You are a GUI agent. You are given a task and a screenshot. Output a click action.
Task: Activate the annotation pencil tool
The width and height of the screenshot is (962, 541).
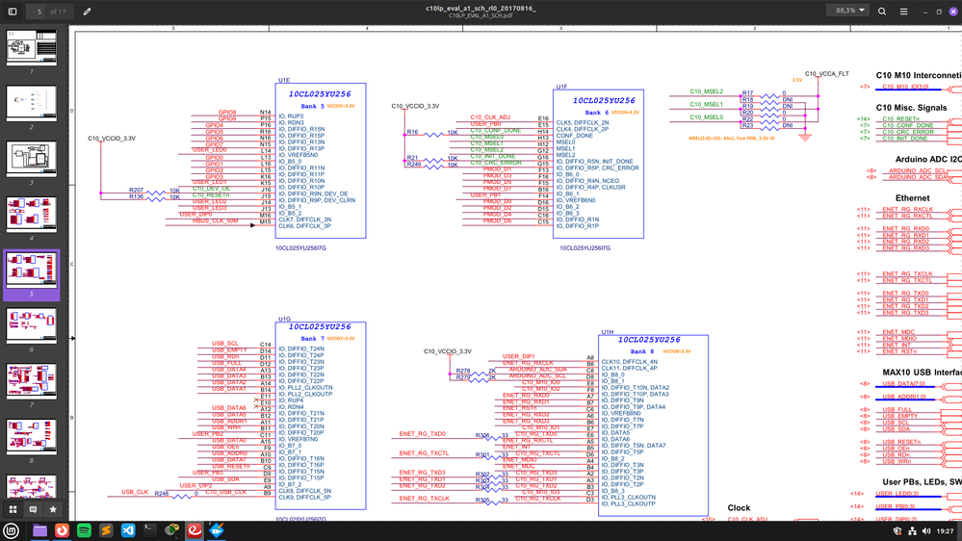click(87, 12)
